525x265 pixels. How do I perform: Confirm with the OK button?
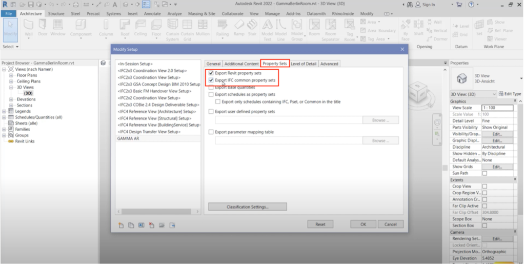tap(364, 225)
